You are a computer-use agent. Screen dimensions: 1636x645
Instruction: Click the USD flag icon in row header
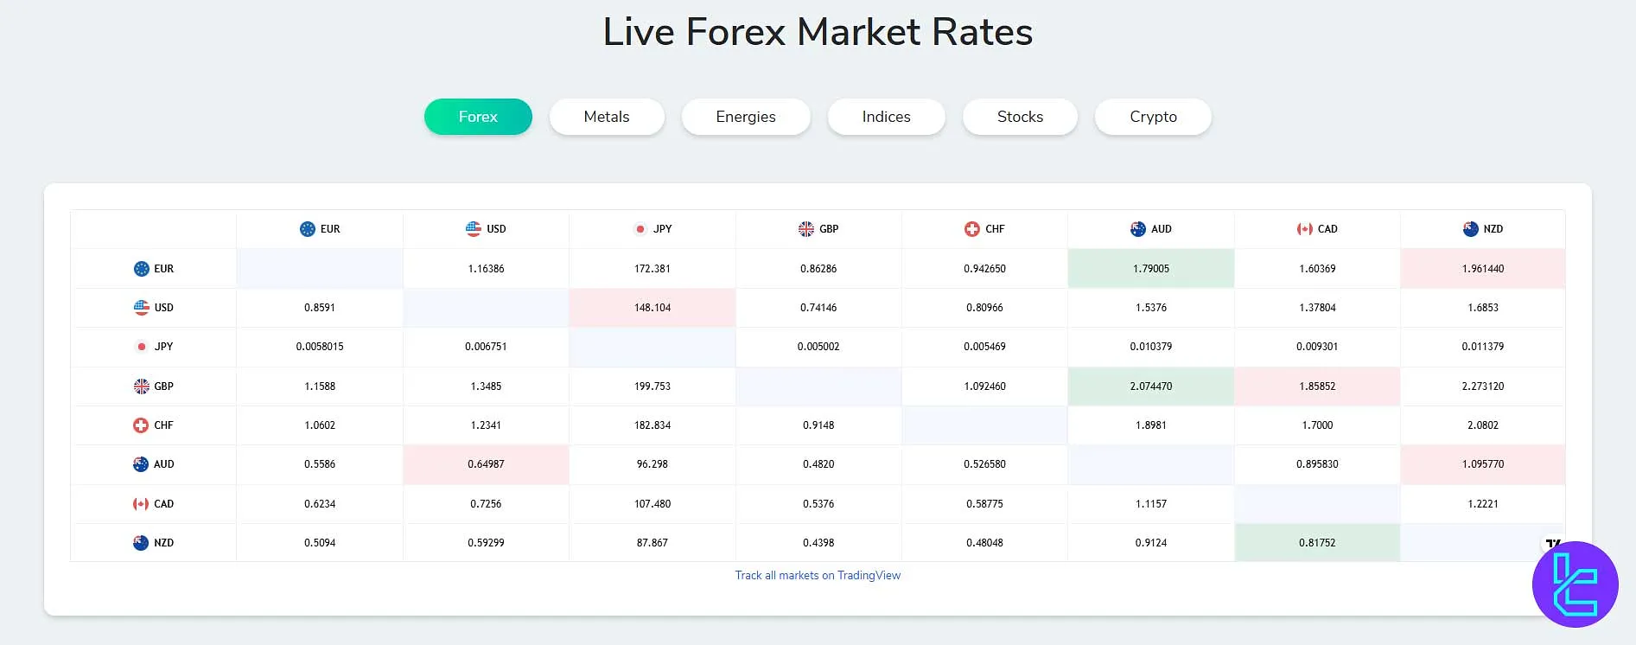click(x=142, y=308)
